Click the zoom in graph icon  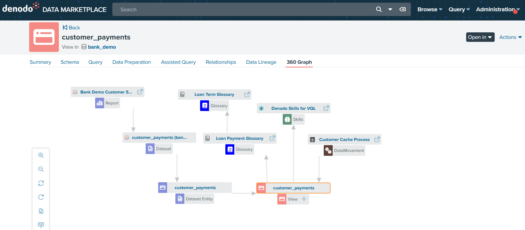(41, 155)
